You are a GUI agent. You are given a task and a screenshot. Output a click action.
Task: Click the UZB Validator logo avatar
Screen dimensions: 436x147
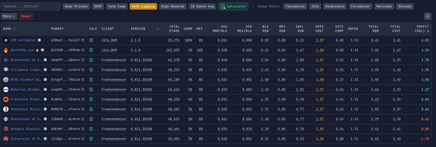pyautogui.click(x=6, y=40)
